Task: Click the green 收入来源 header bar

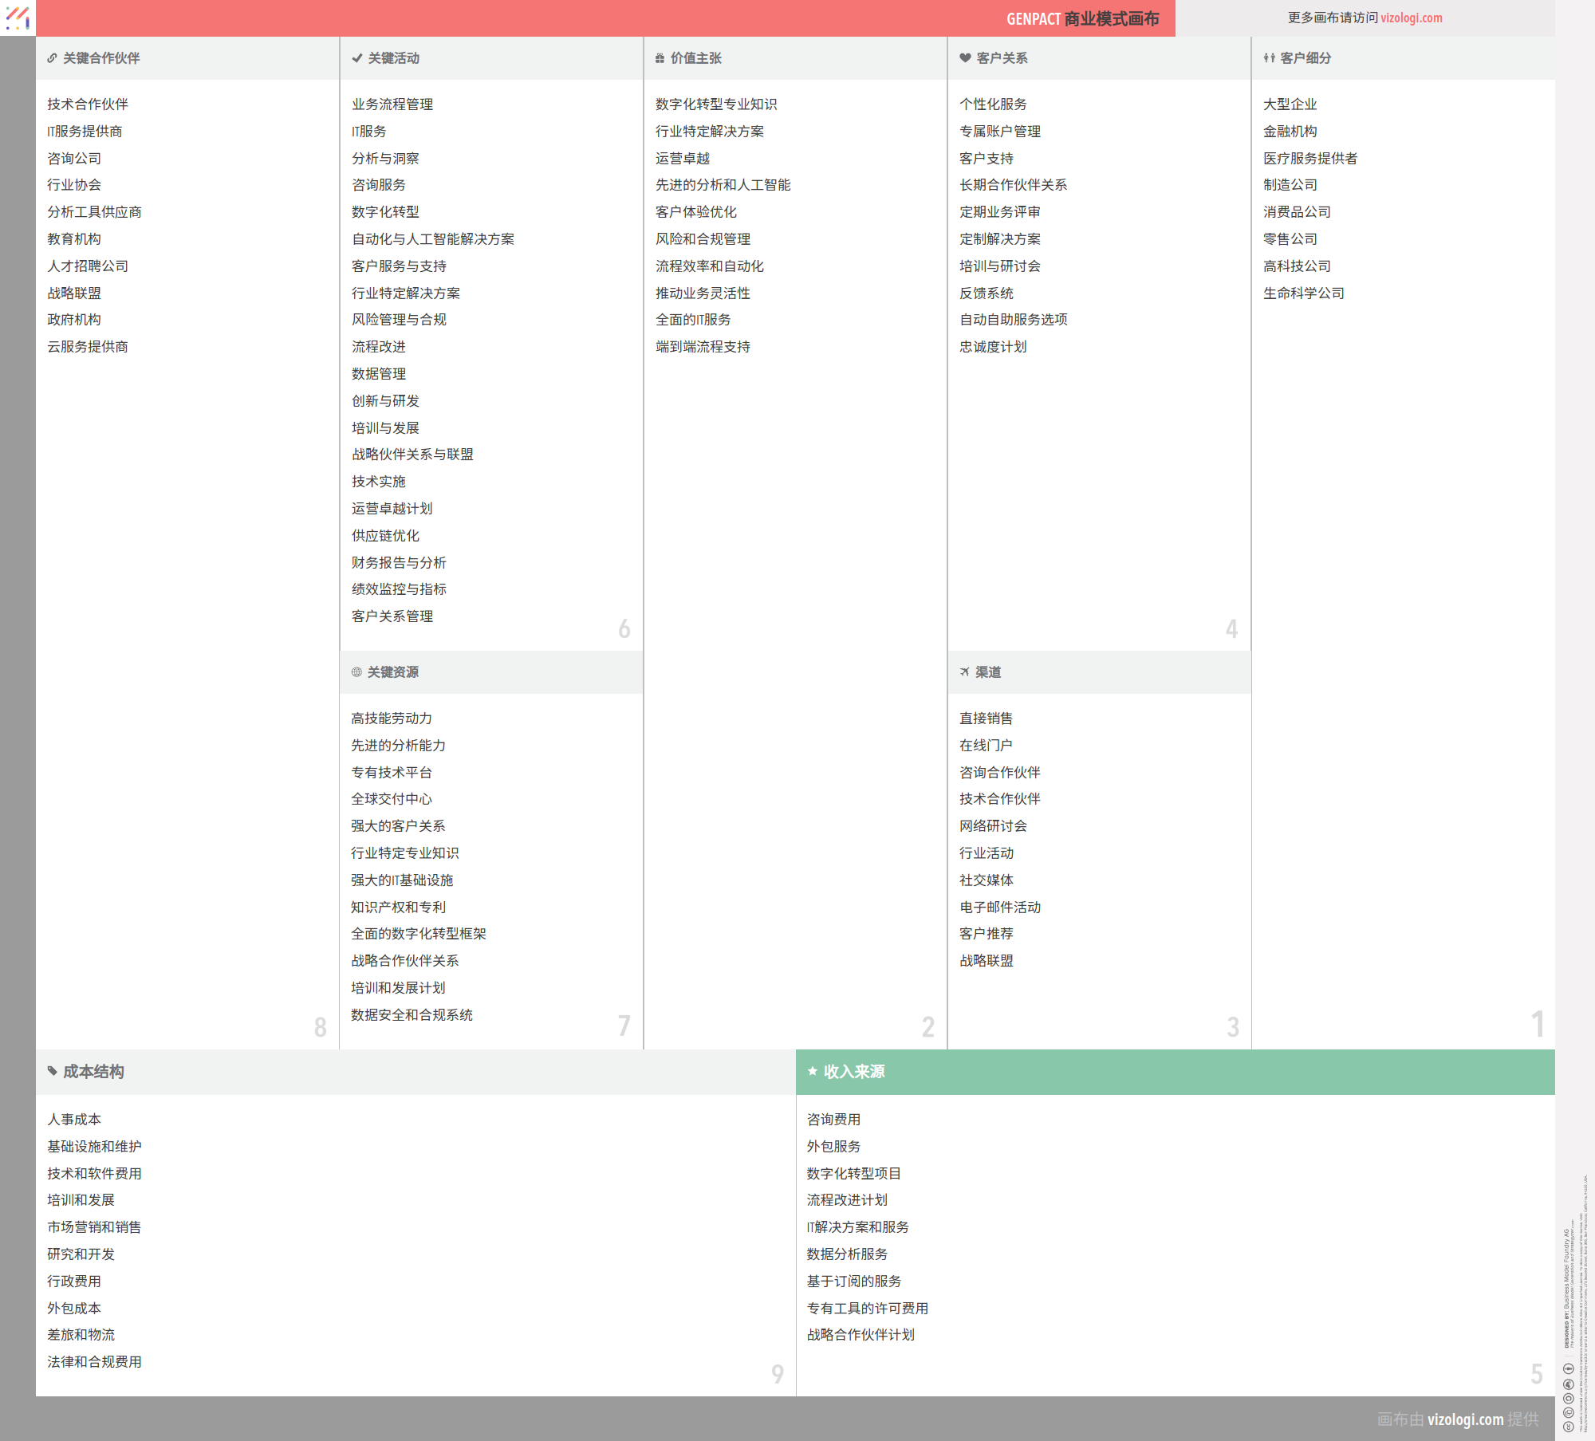Action: click(1175, 1072)
